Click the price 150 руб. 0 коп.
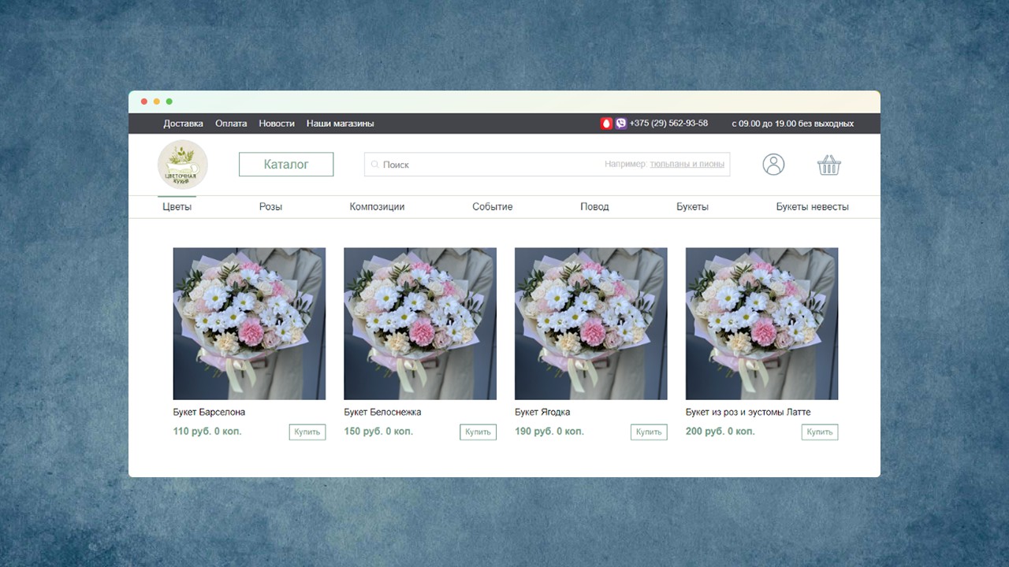 click(x=378, y=432)
